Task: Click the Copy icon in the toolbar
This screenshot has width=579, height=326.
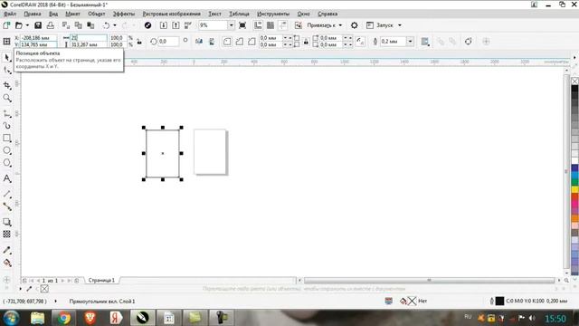Action: click(79, 25)
